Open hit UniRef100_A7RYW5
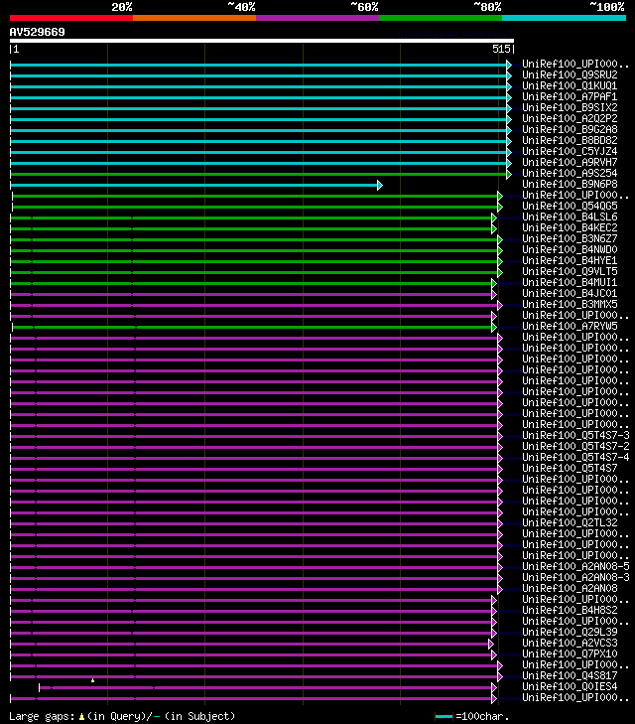The width and height of the screenshot is (635, 724). (x=570, y=327)
